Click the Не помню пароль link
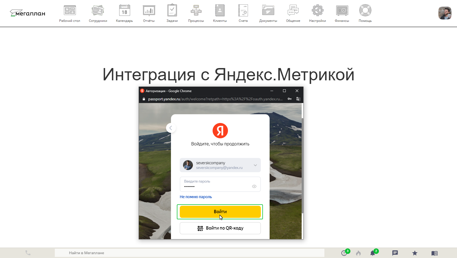Viewport: 457px width, 258px height. pyautogui.click(x=196, y=197)
